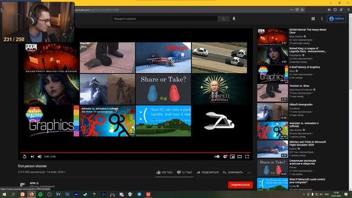Open What if Minecraft could control your computer link

[x=307, y=181]
